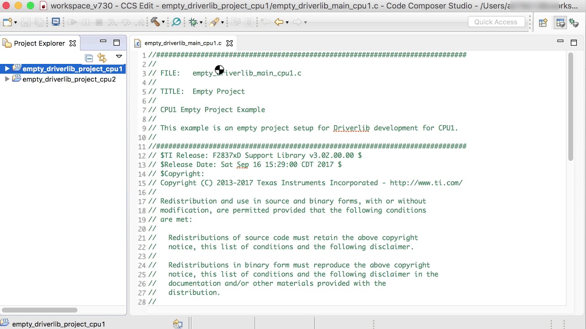
Task: Click the Resume debug icon
Action: click(x=72, y=22)
